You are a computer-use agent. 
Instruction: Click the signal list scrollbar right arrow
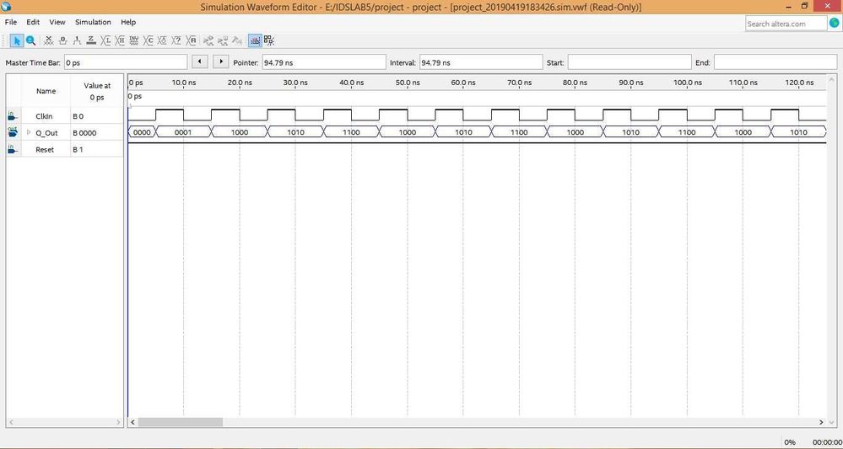[119, 423]
